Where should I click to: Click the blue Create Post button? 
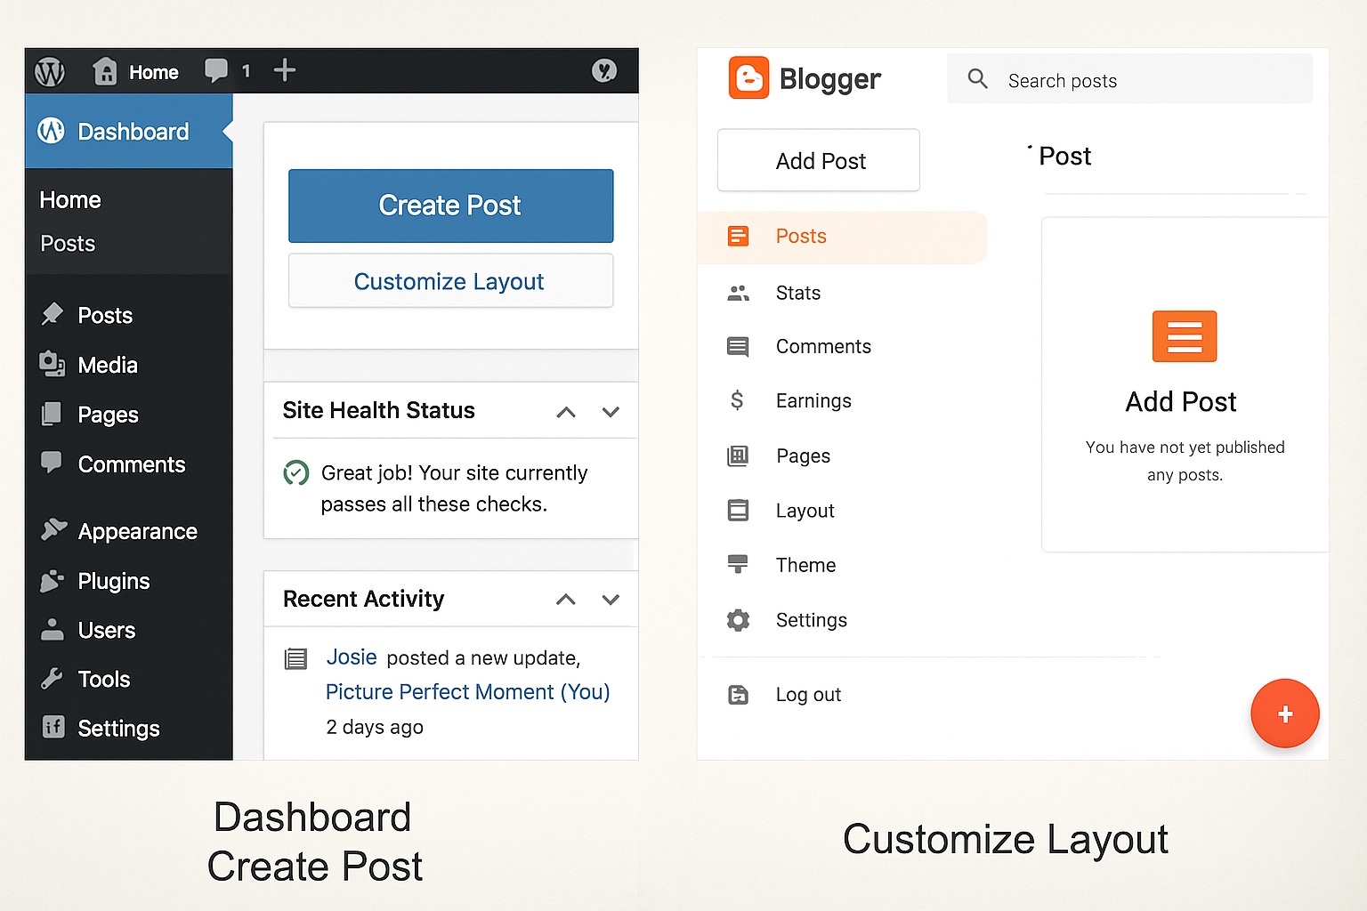(450, 206)
